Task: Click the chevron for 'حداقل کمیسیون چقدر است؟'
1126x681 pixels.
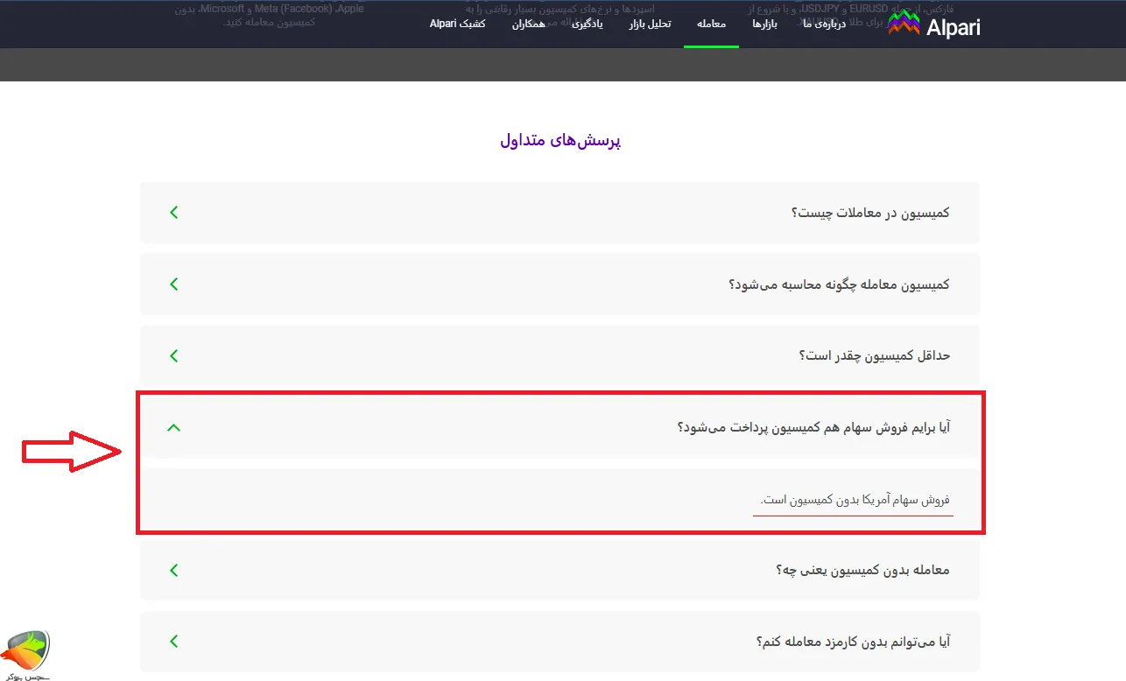Action: click(x=173, y=355)
